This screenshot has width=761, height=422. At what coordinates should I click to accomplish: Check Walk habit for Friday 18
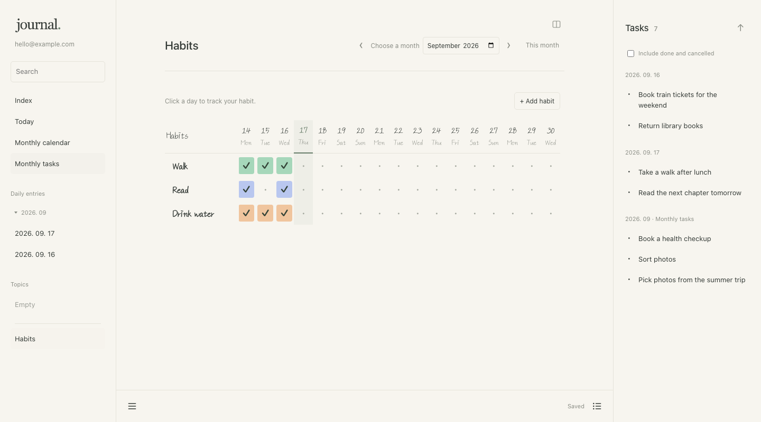[x=322, y=166]
